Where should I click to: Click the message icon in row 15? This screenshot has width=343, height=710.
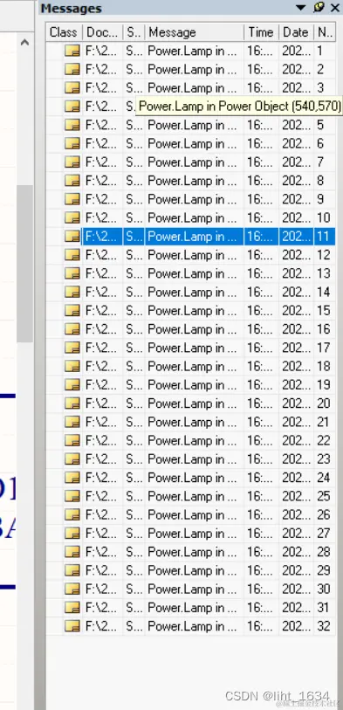[72, 311]
